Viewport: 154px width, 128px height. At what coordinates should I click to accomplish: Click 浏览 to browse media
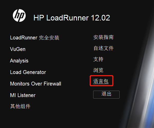[x=98, y=70]
